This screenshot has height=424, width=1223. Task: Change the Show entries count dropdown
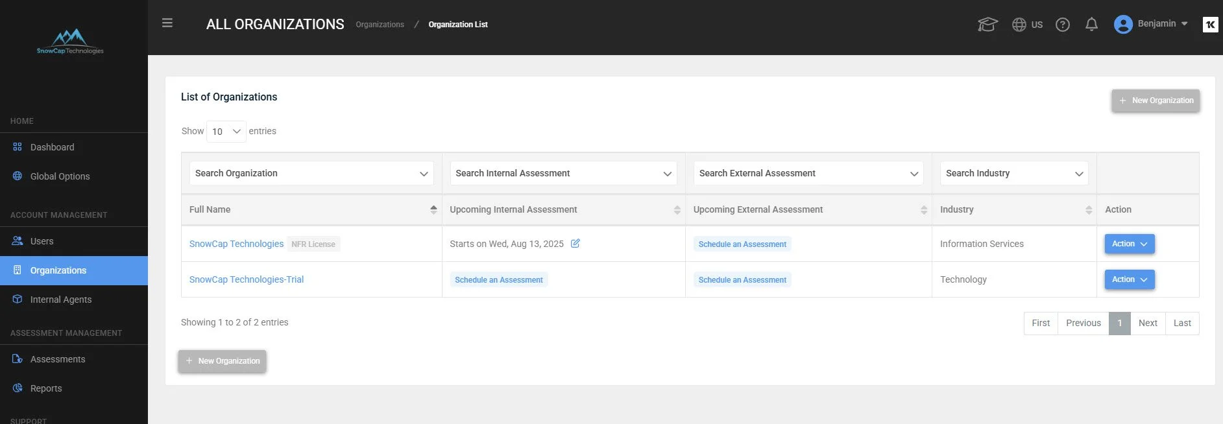(226, 132)
